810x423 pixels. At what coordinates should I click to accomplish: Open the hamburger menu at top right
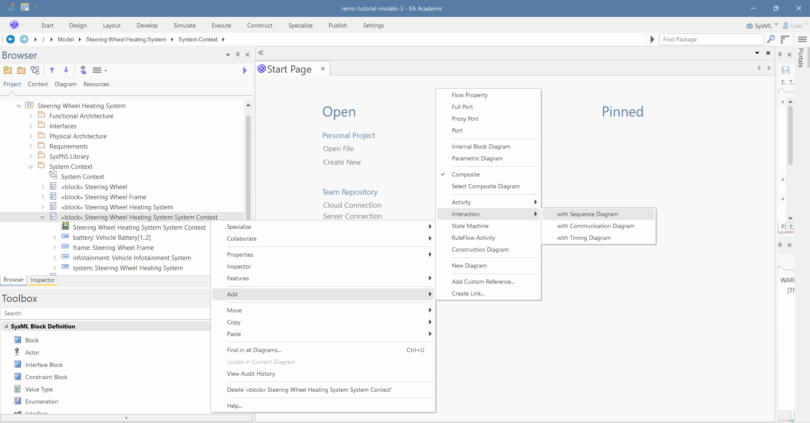pos(802,39)
